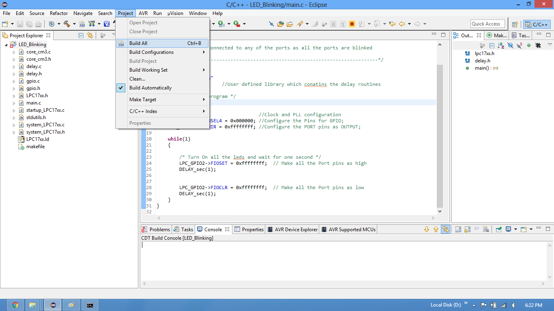Image resolution: width=554 pixels, height=311 pixels.
Task: Open Build Working Set submenu
Action: click(162, 70)
